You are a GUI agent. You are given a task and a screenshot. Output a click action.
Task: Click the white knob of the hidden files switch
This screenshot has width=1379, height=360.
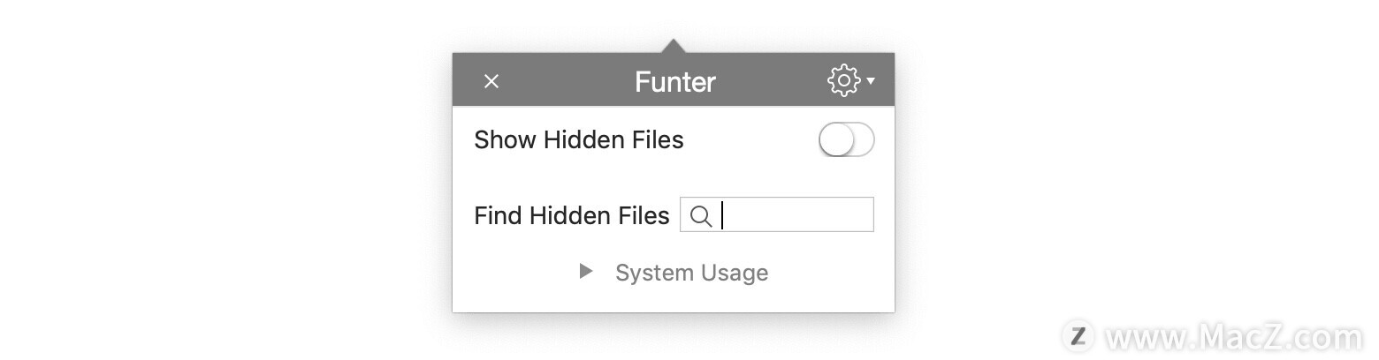835,140
